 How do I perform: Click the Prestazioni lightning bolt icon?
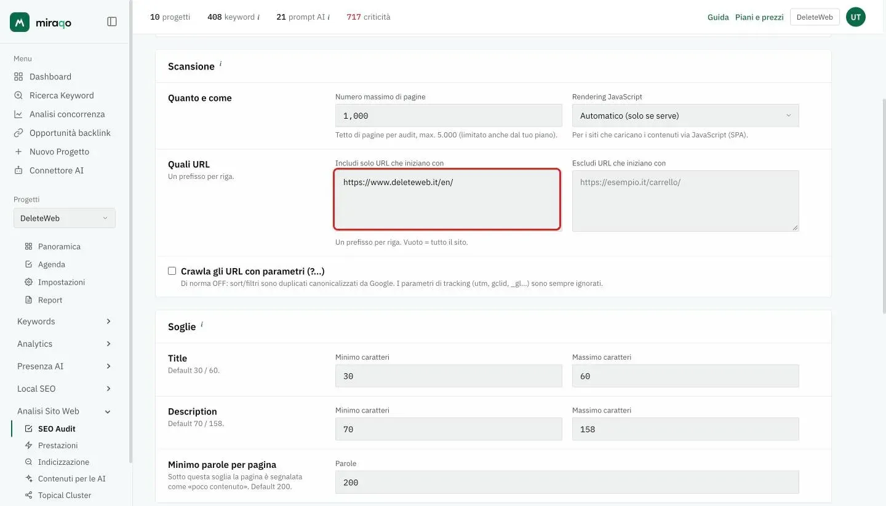point(28,446)
